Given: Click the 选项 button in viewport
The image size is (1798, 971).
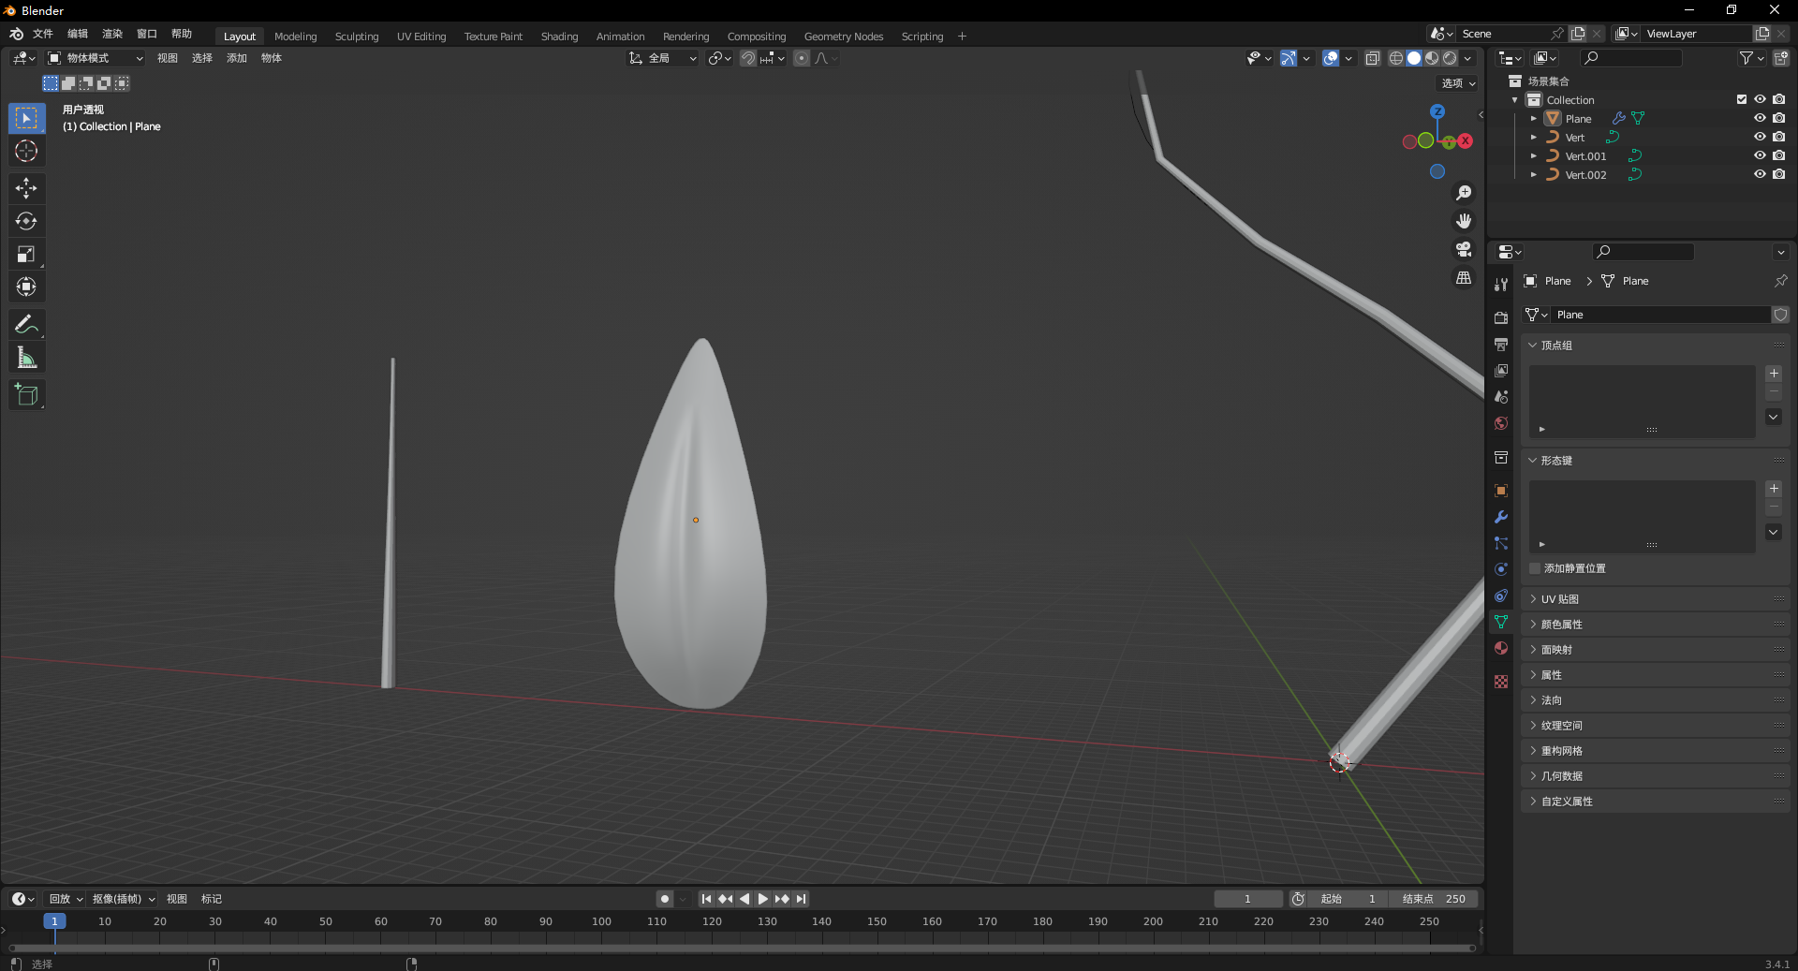Looking at the screenshot, I should click(x=1458, y=83).
